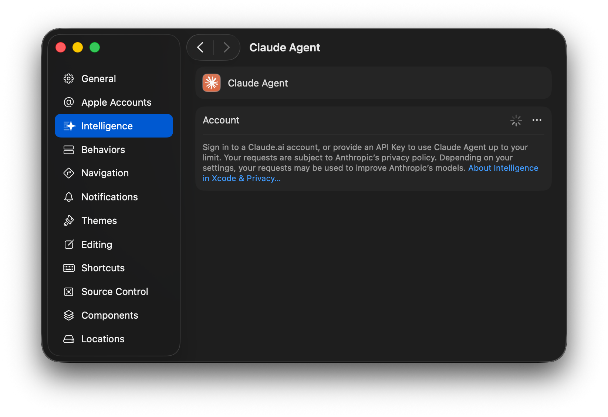
Task: Open Navigation settings pane
Action: tap(114, 173)
